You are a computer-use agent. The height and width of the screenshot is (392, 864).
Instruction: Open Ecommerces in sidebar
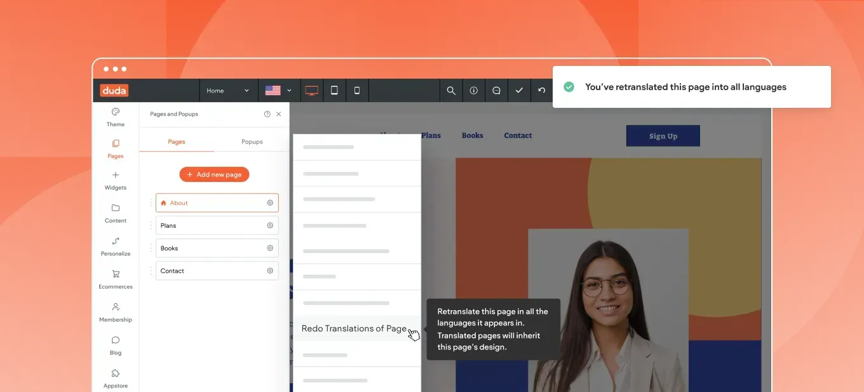(116, 280)
